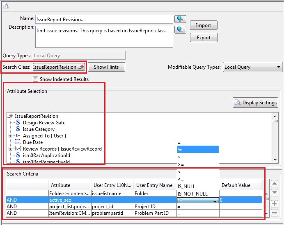Open the Modifiable Query Types dropdown
Viewport: 284px width, 225px height.
[252, 67]
